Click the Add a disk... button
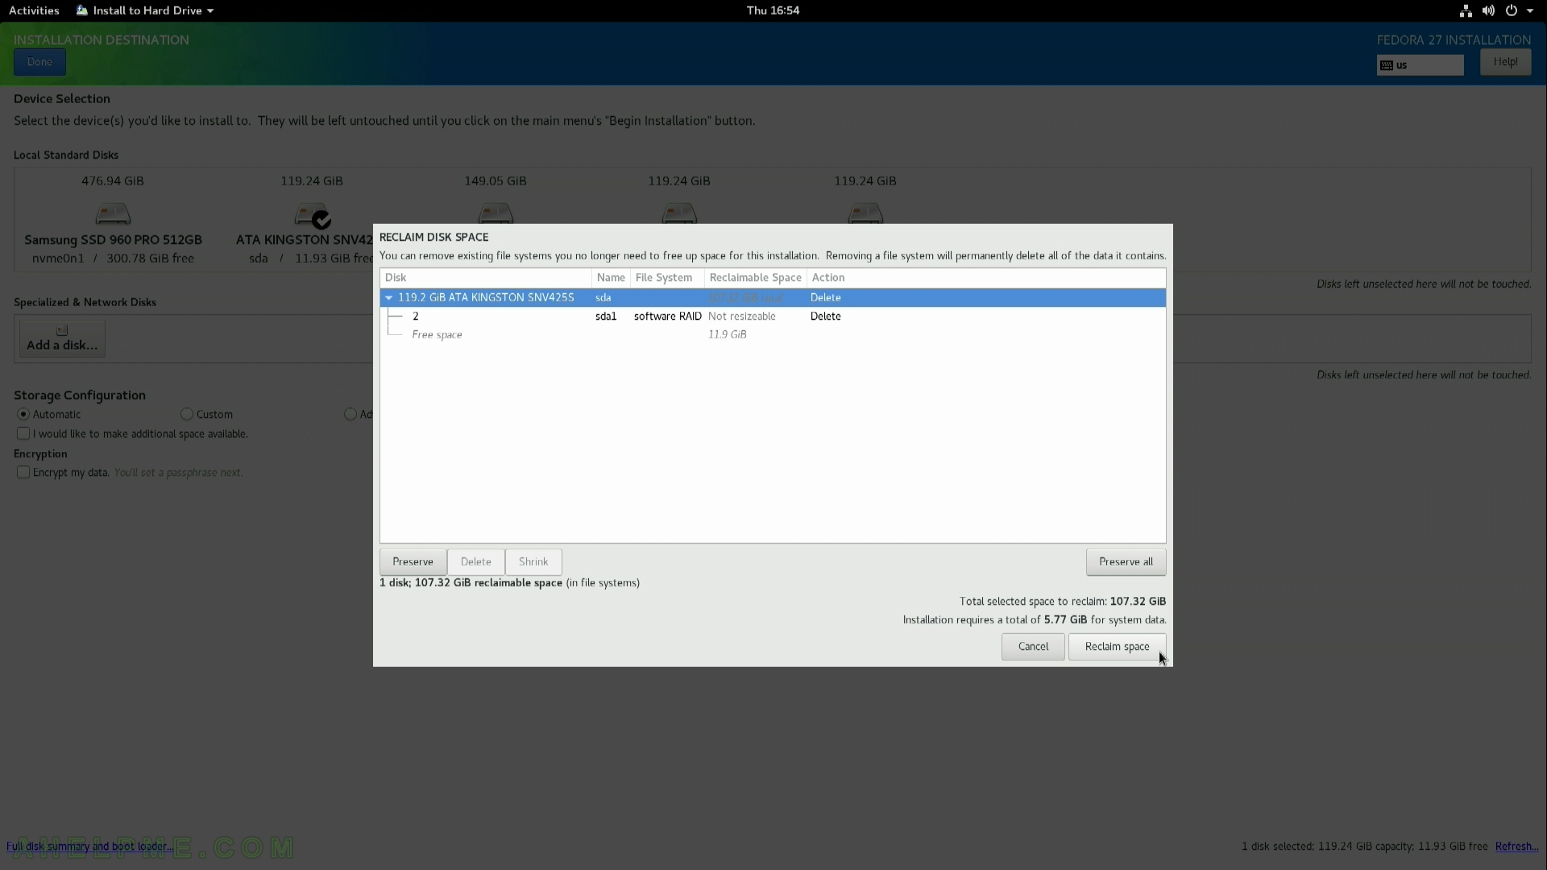The image size is (1547, 870). pos(62,338)
